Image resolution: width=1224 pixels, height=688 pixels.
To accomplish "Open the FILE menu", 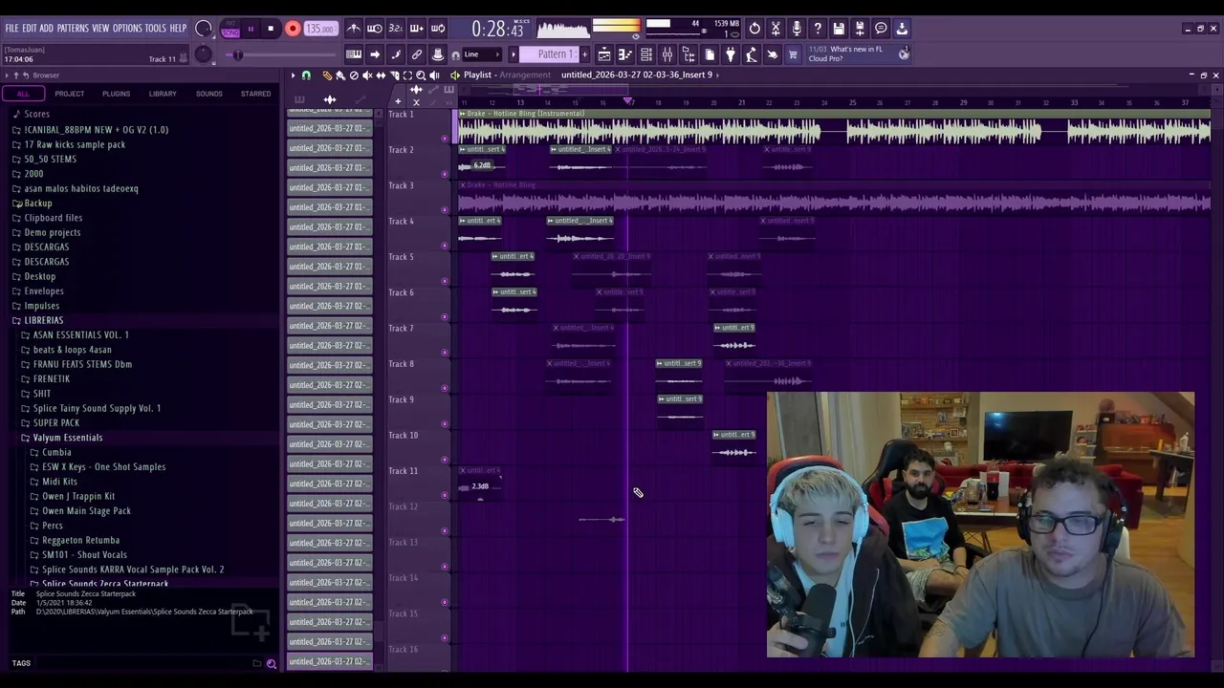I will [11, 29].
